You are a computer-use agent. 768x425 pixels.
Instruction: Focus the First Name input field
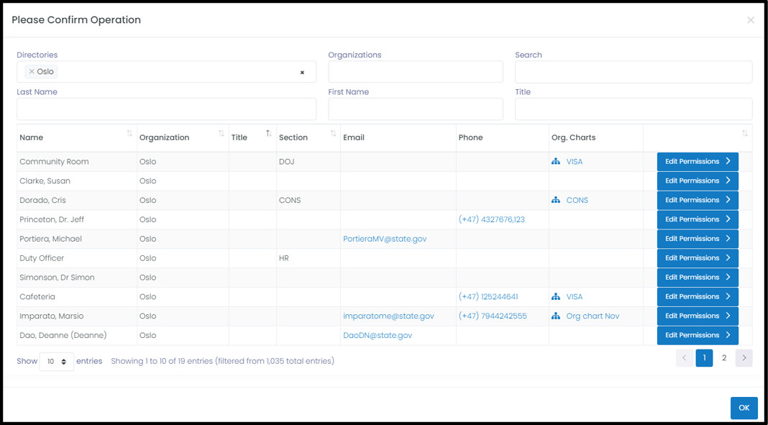click(416, 109)
